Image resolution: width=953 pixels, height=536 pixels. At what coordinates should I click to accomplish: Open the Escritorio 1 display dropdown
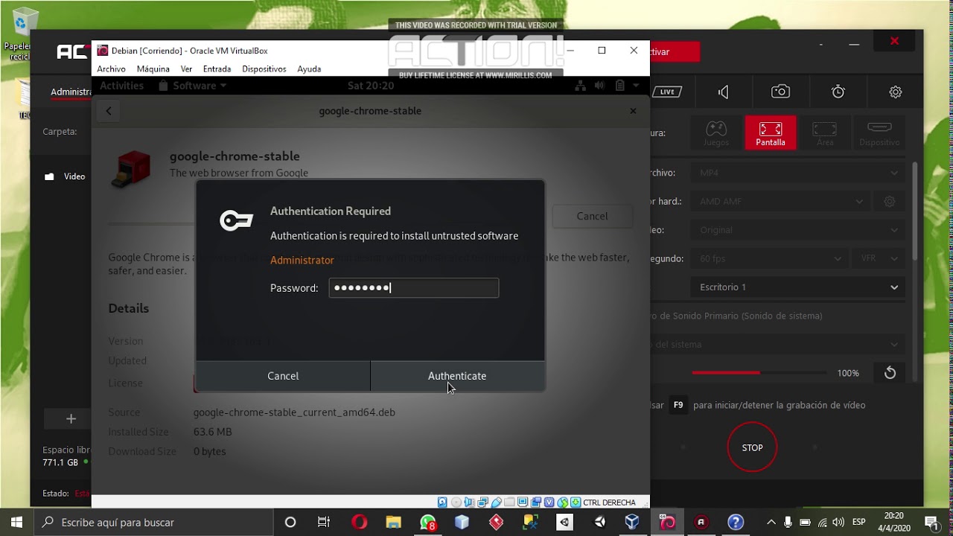[x=798, y=287]
